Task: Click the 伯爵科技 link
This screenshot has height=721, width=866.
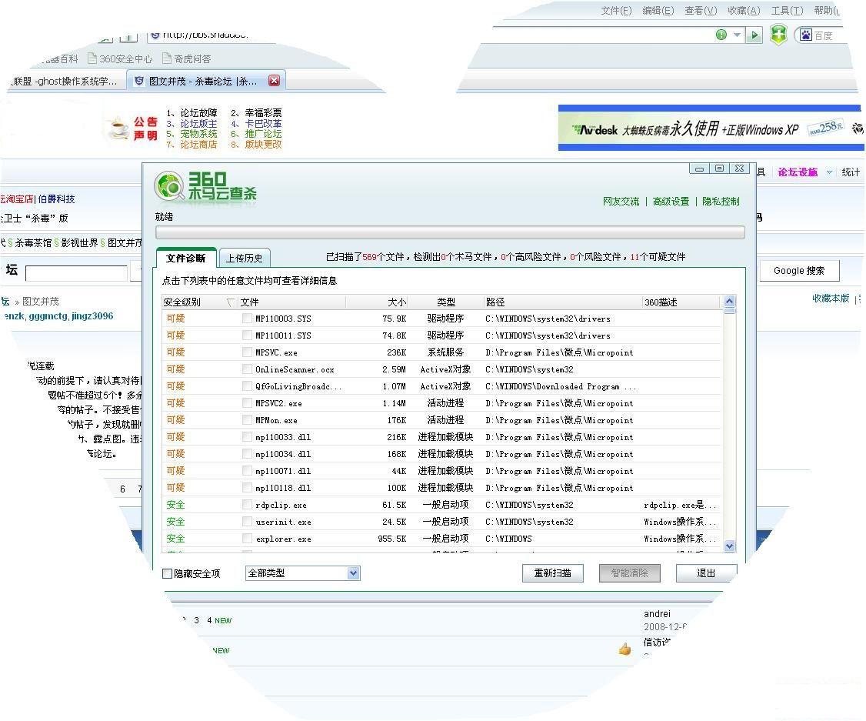Action: 56,199
